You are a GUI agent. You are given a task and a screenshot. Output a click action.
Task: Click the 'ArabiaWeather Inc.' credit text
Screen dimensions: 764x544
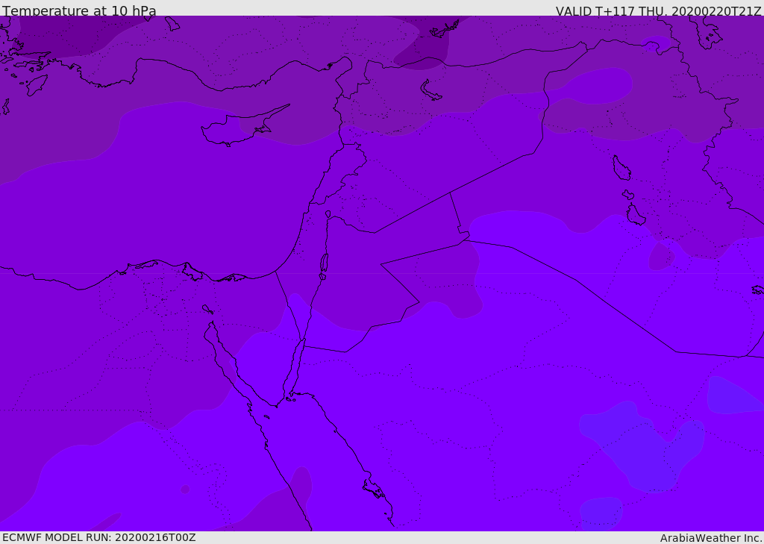pyautogui.click(x=710, y=538)
